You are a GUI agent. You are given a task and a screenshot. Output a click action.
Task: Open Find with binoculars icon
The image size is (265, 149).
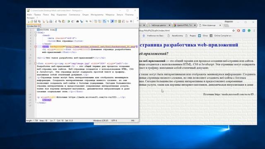pos(77,21)
